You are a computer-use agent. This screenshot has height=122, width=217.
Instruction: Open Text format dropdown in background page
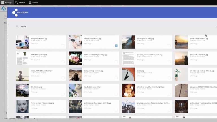pos(26,119)
